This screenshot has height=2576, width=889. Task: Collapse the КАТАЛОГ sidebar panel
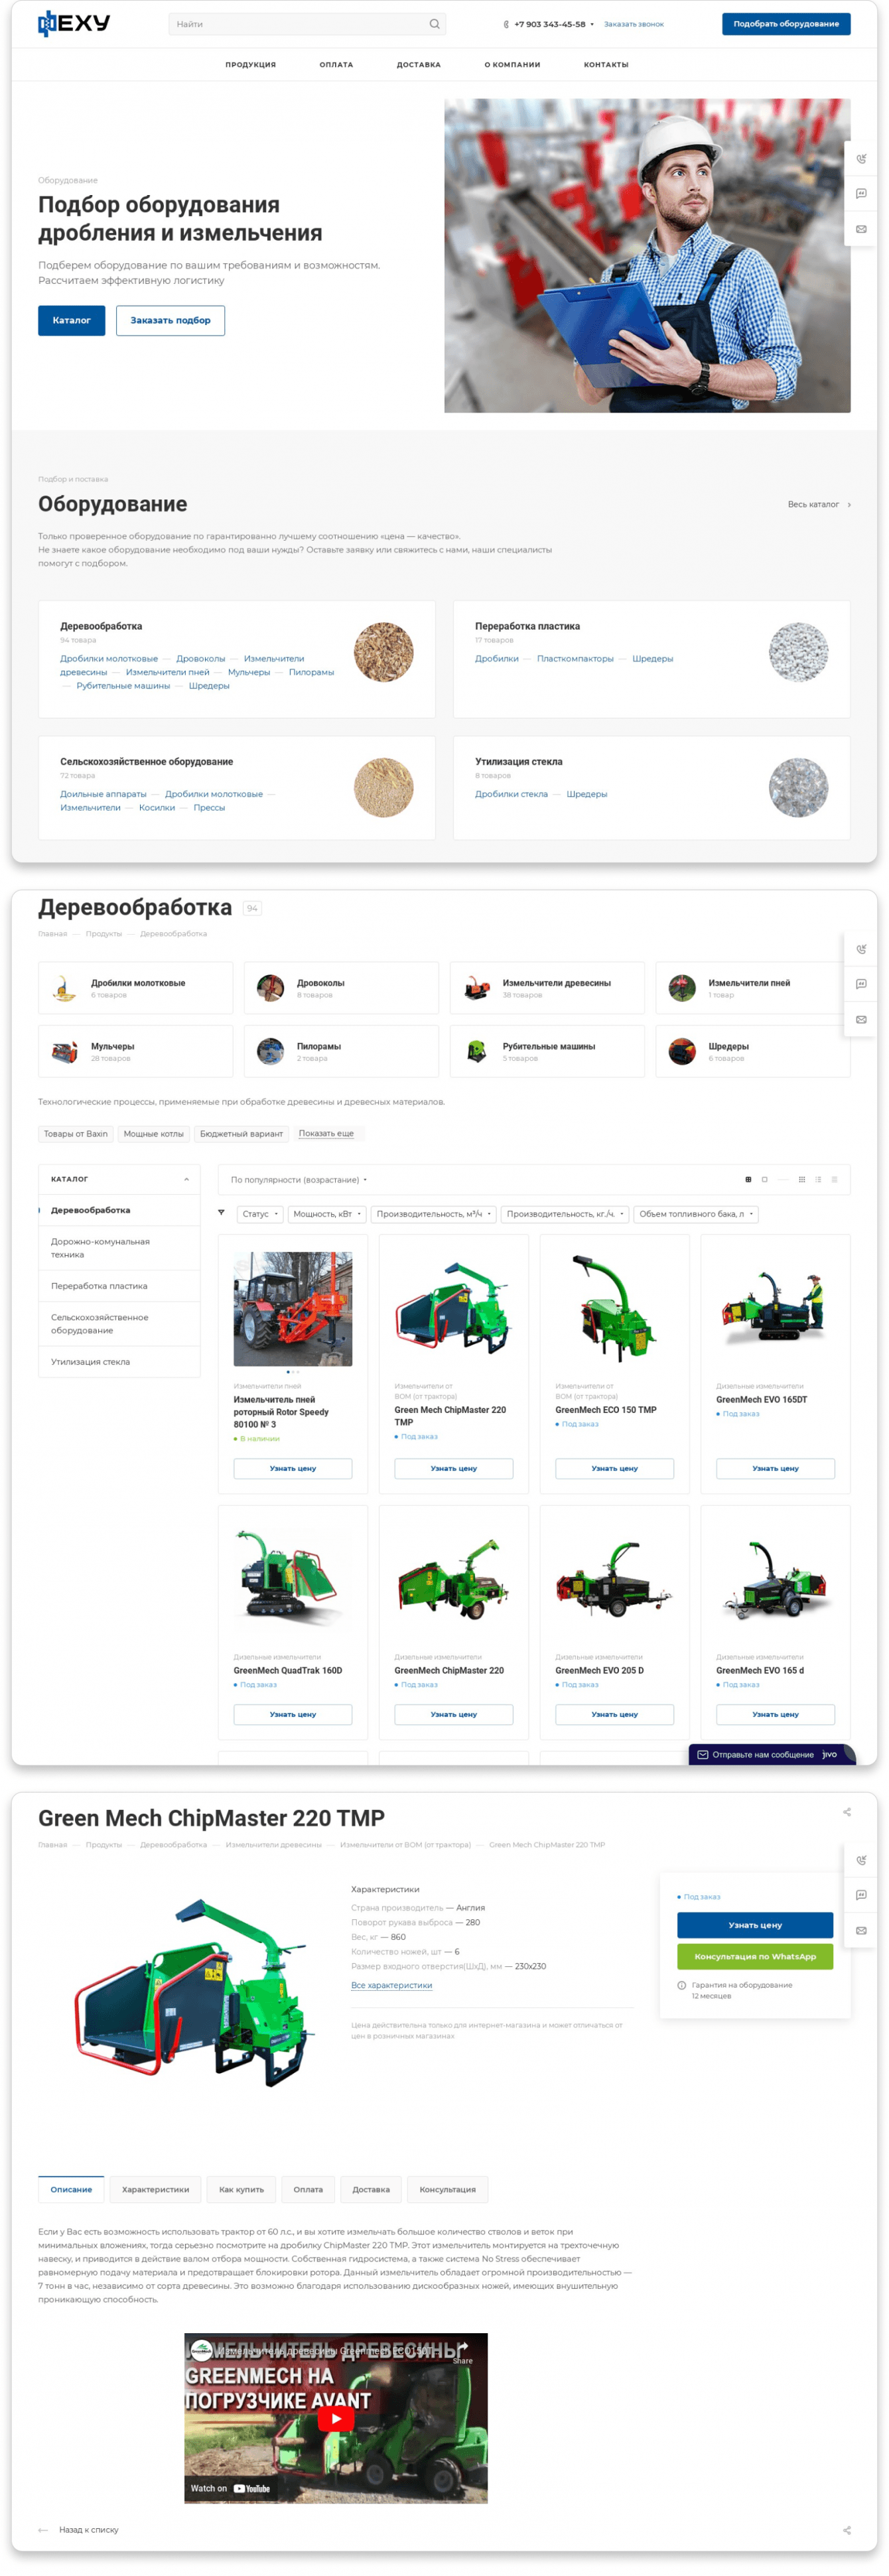[186, 1179]
